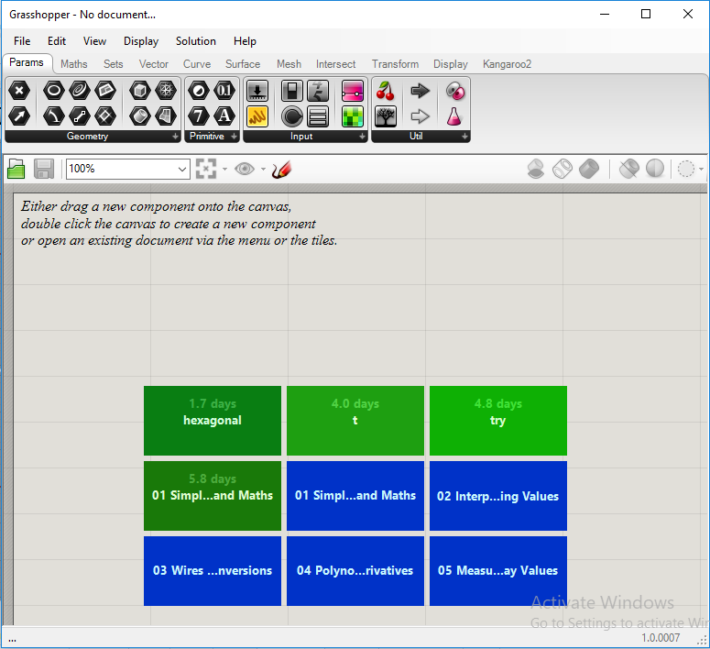This screenshot has width=710, height=649.
Task: Open the Display menu in menu bar
Action: (x=141, y=41)
